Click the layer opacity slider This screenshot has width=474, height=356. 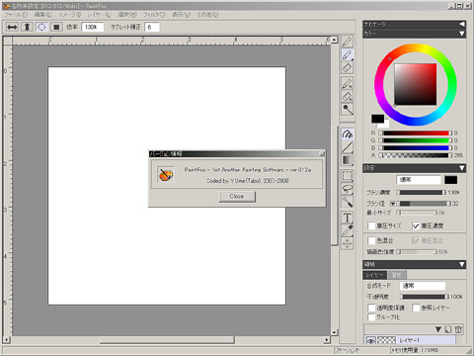click(424, 297)
